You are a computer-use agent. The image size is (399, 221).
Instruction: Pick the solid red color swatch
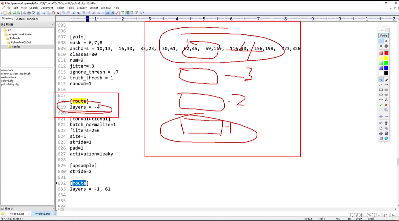point(386,53)
